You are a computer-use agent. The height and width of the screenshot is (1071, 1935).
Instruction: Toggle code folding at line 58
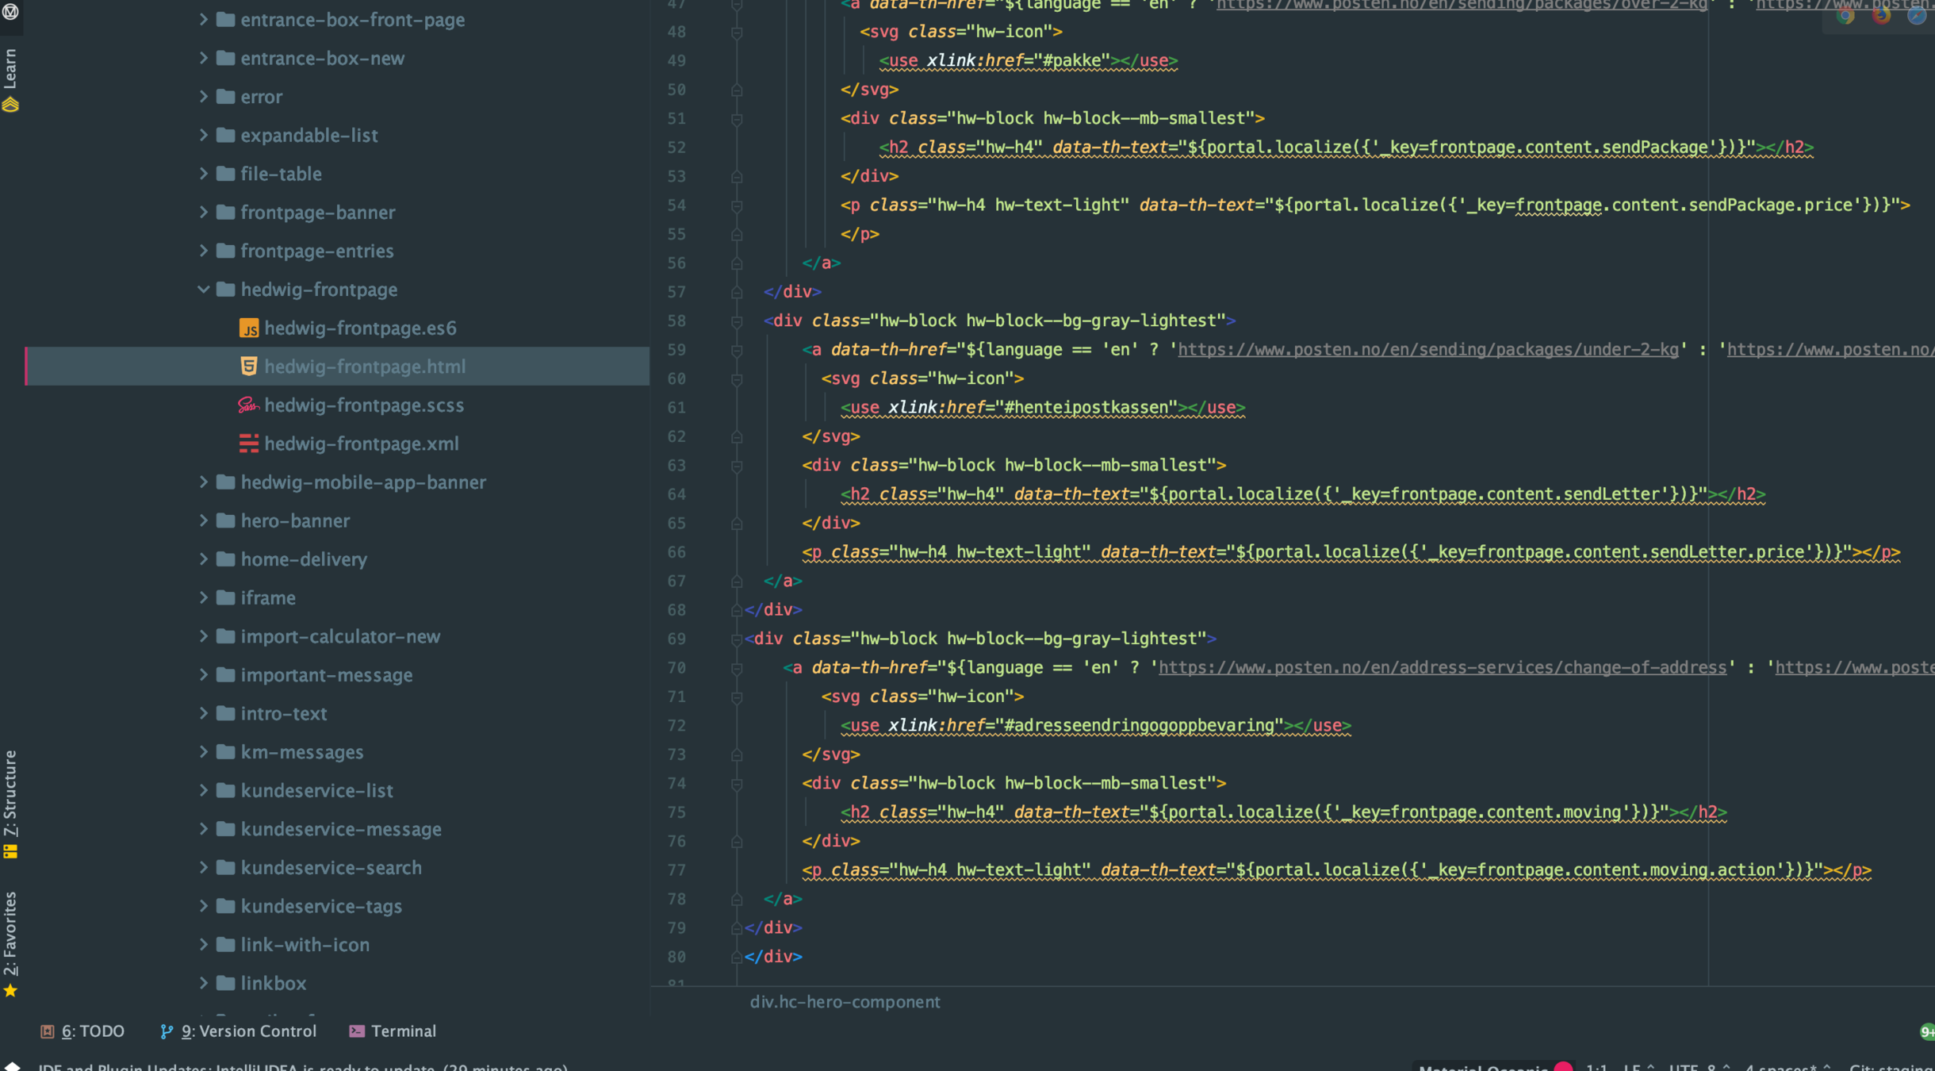click(737, 321)
